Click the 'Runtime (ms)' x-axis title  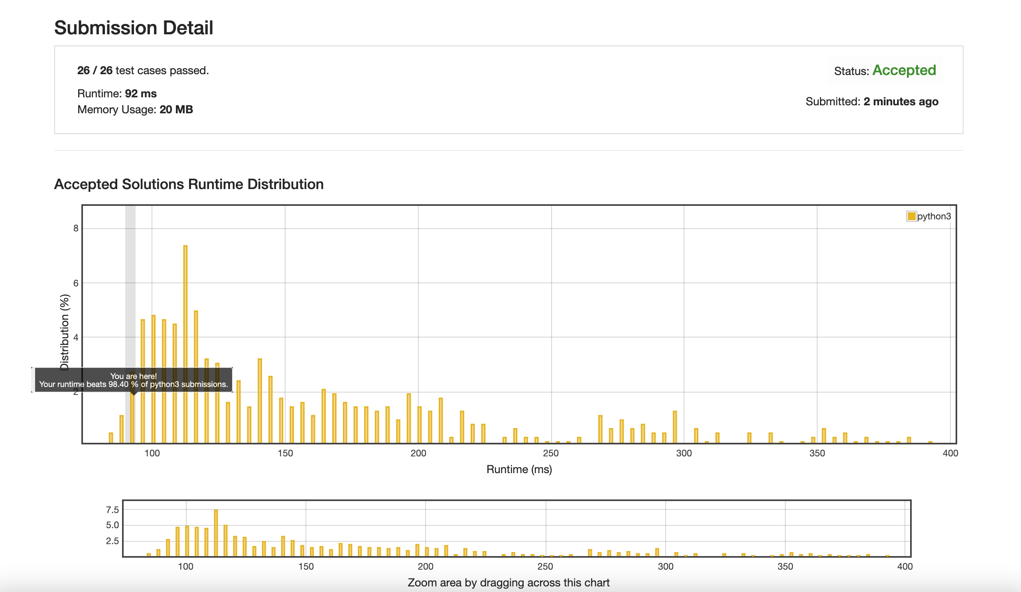tap(518, 469)
